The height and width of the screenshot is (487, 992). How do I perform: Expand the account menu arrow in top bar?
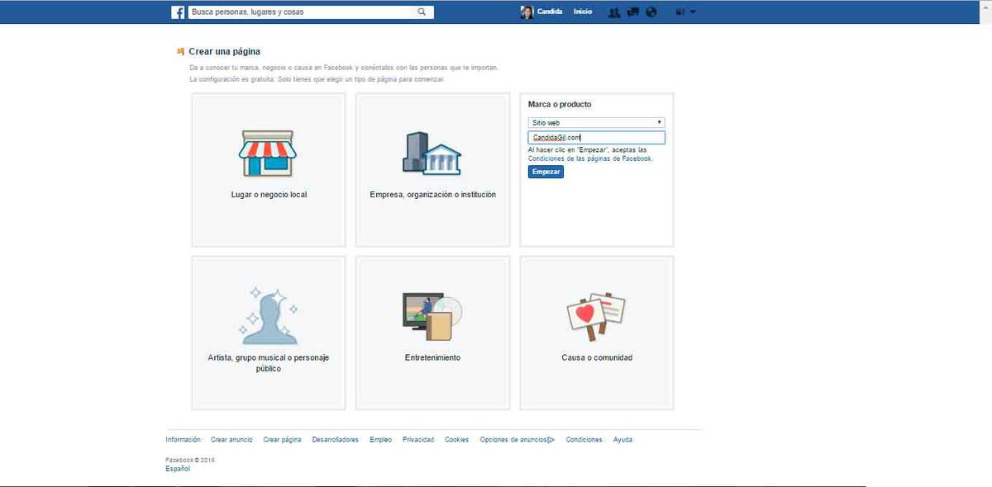[x=693, y=12]
